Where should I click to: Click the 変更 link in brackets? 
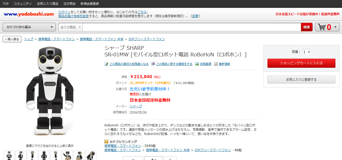(195, 16)
